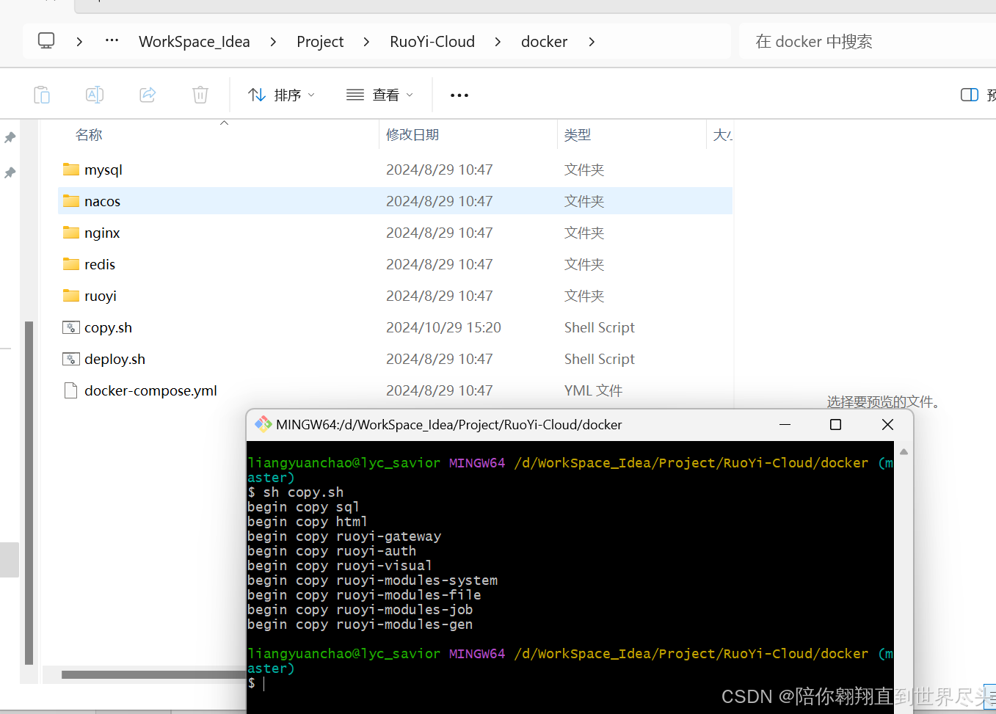Expand the chevron after RuoYi-Cloud breadcrumb

[x=498, y=42]
